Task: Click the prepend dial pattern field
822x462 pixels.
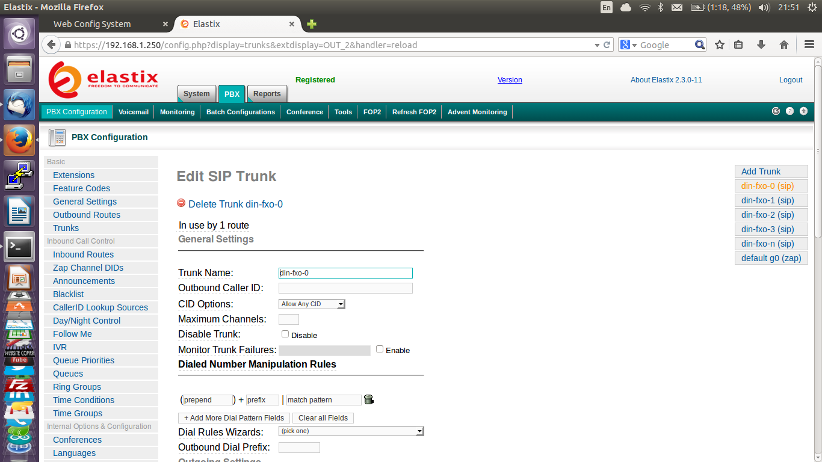Action: point(208,399)
